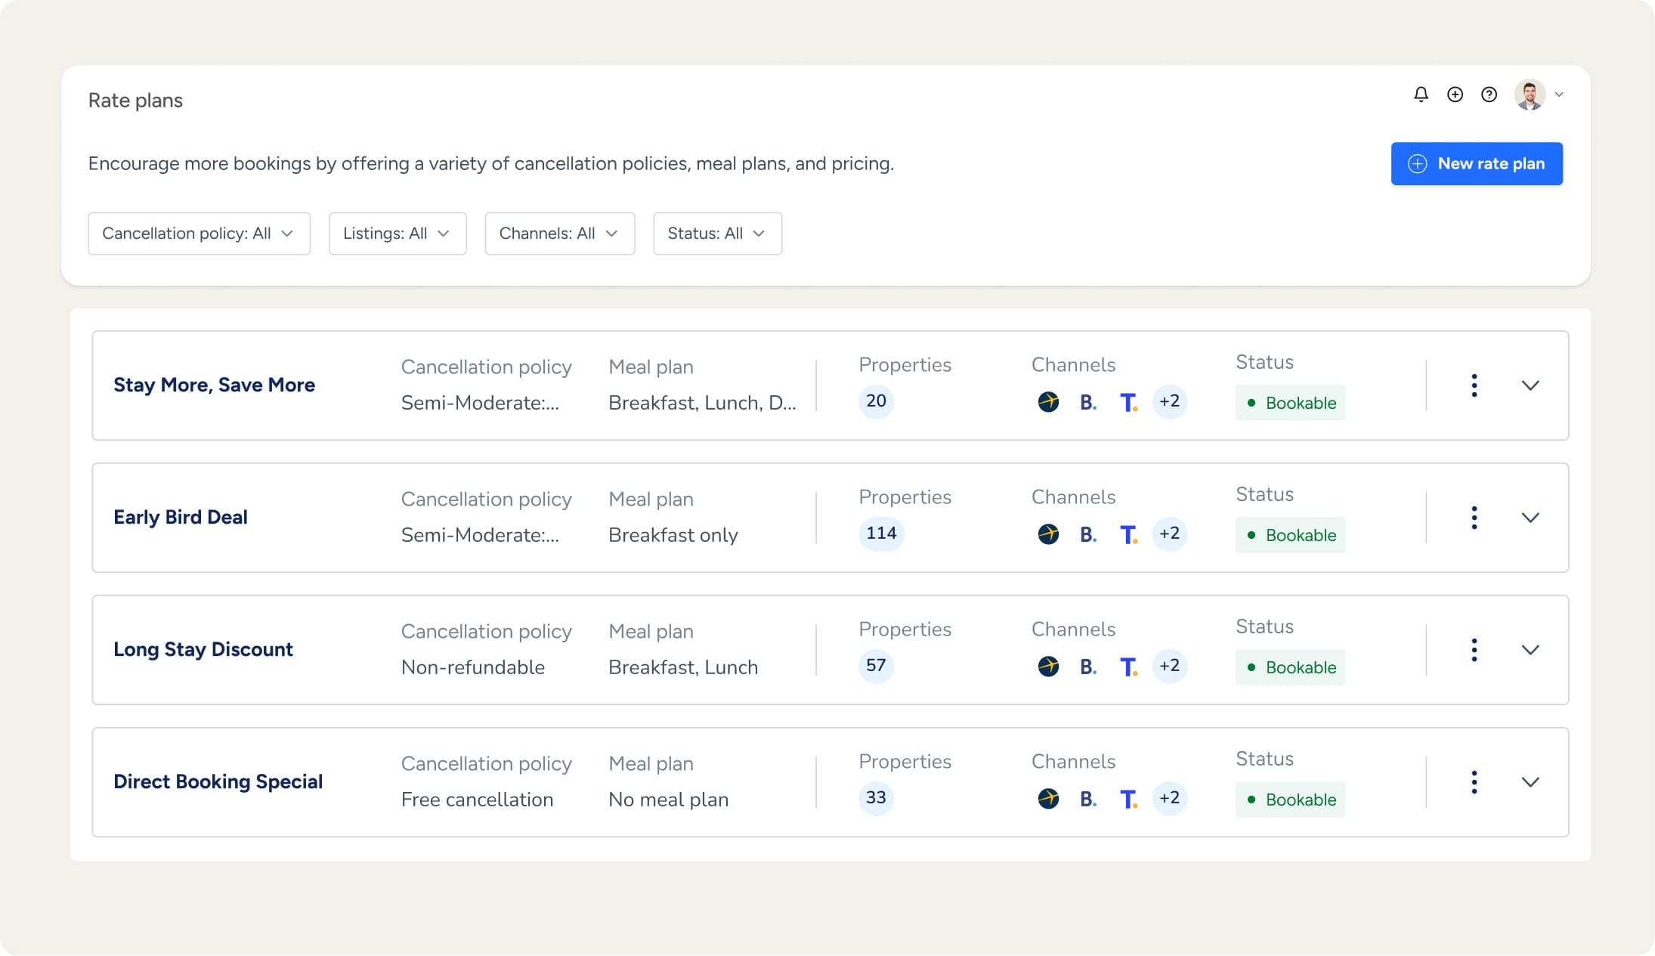Viewport: 1655px width, 956px height.
Task: Expand the Direct Booking Special row
Action: (x=1530, y=782)
